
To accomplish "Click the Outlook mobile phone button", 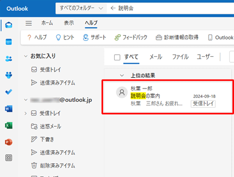I will point(221,37).
